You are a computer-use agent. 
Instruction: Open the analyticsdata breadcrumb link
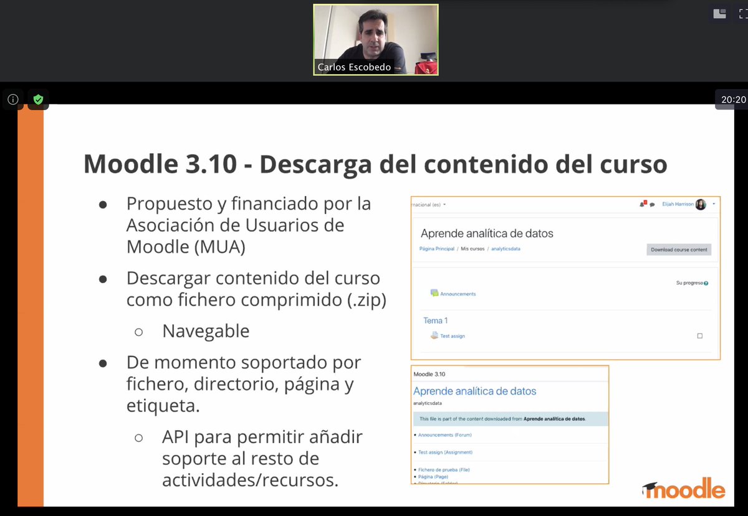tap(506, 248)
